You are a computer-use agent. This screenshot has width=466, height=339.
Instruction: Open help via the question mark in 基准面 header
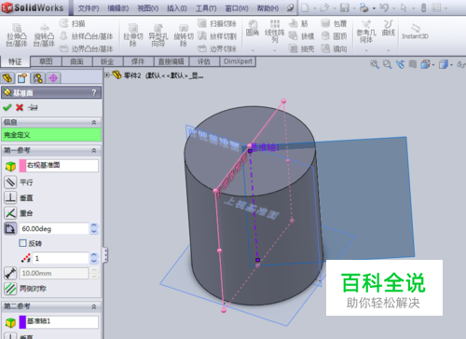click(94, 92)
